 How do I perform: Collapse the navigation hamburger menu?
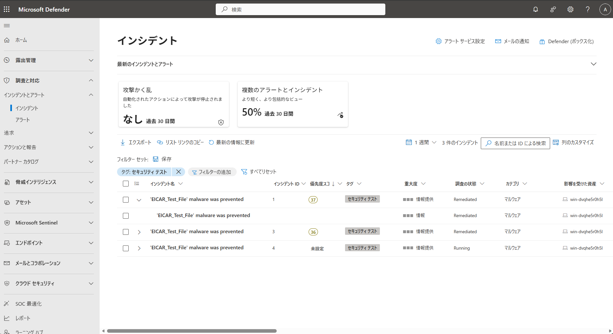click(x=7, y=25)
